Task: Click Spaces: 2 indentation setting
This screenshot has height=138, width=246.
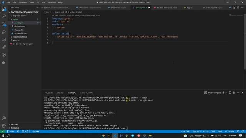Action: pyautogui.click(x=197, y=131)
